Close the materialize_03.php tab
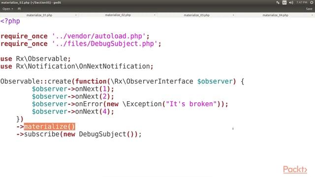315x177 pixels. pyautogui.click(x=233, y=15)
